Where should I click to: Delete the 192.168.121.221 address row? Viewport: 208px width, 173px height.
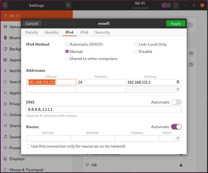178,82
